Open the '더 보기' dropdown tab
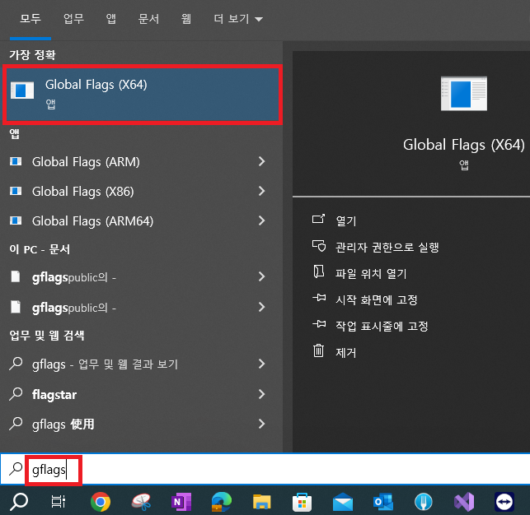This screenshot has height=515, width=530. [x=238, y=19]
